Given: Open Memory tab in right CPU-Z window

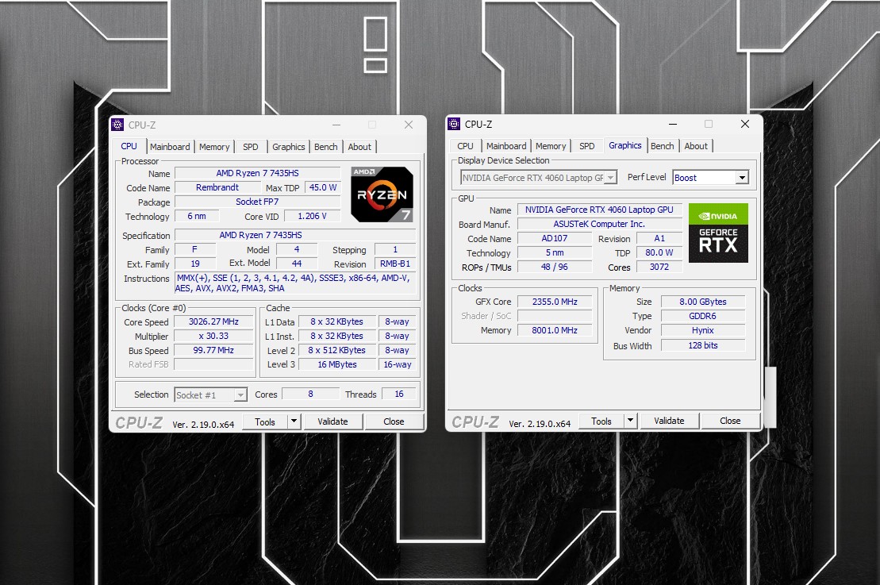Looking at the screenshot, I should click(x=551, y=146).
